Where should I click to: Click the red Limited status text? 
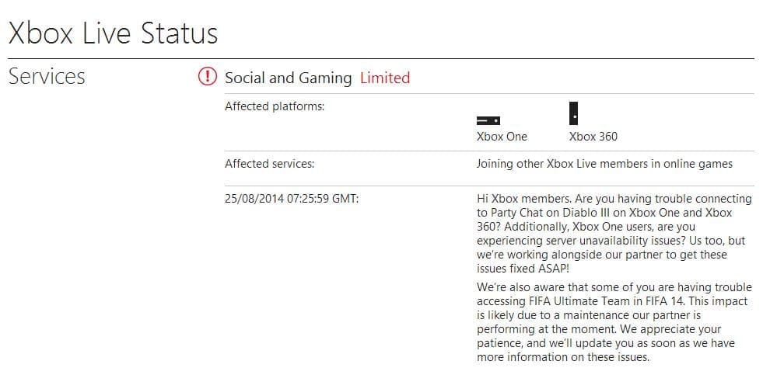coord(385,78)
